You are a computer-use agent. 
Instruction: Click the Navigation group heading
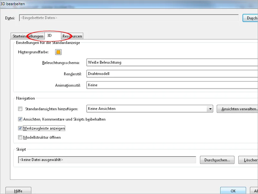[25, 98]
